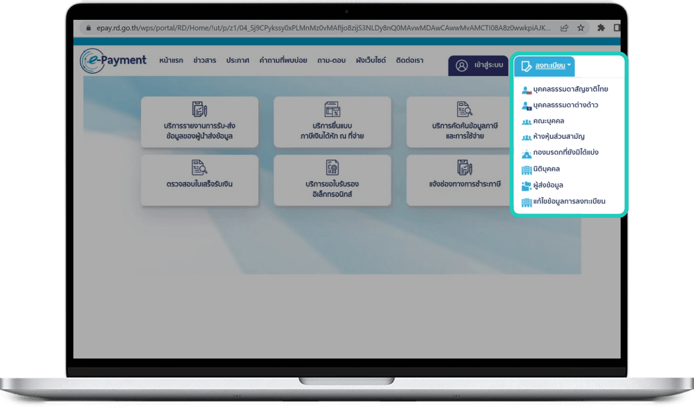Select ห้างหุ้นส่วนสามัญ from the register menu
The width and height of the screenshot is (694, 412).
tap(559, 137)
